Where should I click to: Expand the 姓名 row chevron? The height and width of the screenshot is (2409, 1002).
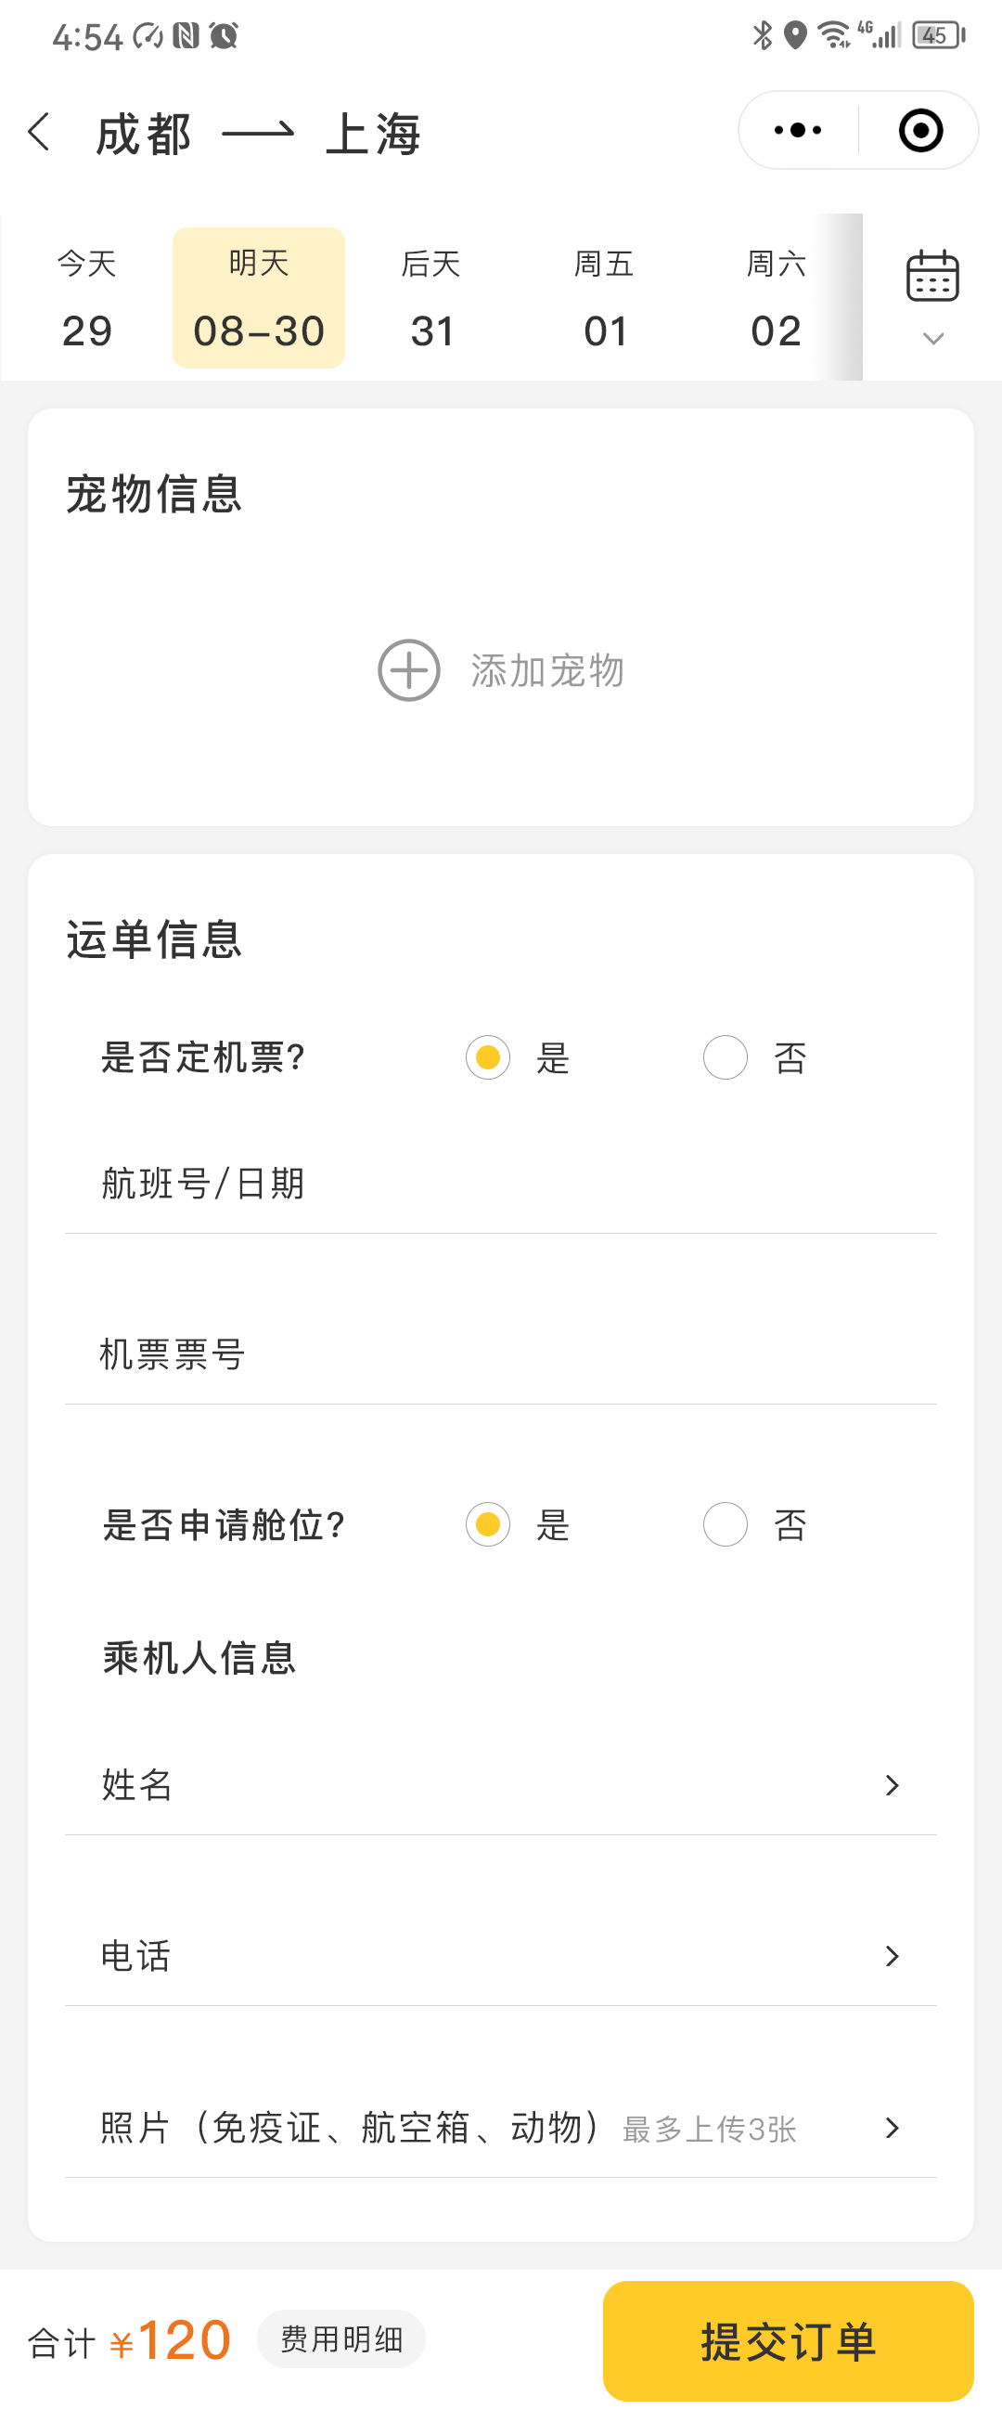[x=892, y=1785]
